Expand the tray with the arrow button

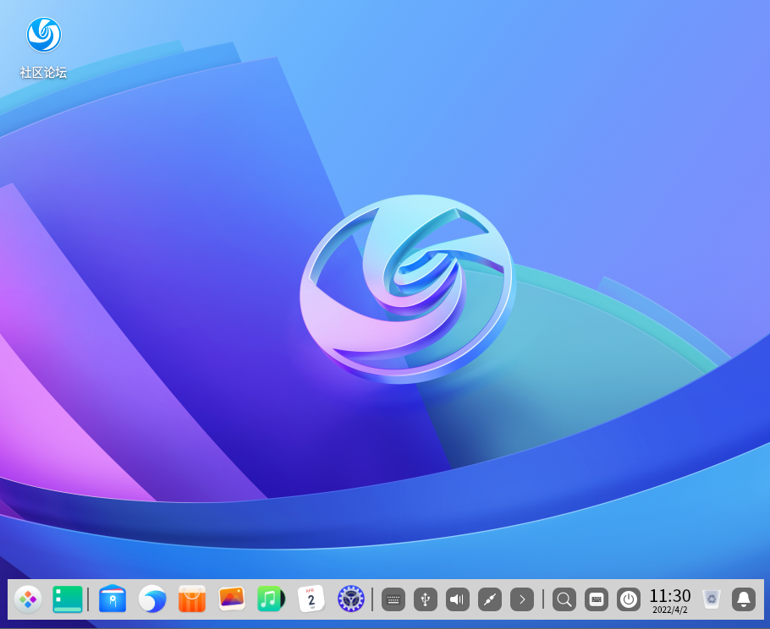pyautogui.click(x=522, y=599)
